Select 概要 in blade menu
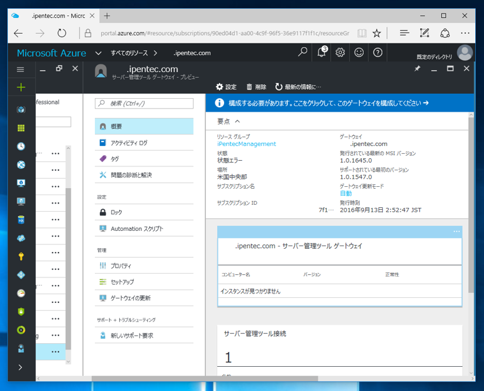The image size is (484, 391). click(144, 126)
